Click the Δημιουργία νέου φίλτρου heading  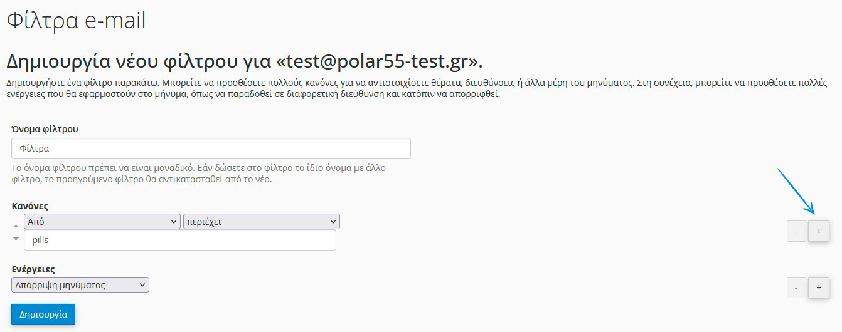244,61
